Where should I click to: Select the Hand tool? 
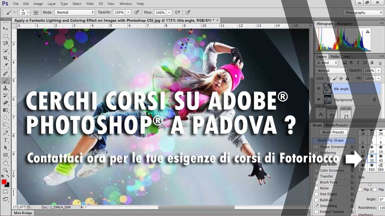pyautogui.click(x=5, y=163)
